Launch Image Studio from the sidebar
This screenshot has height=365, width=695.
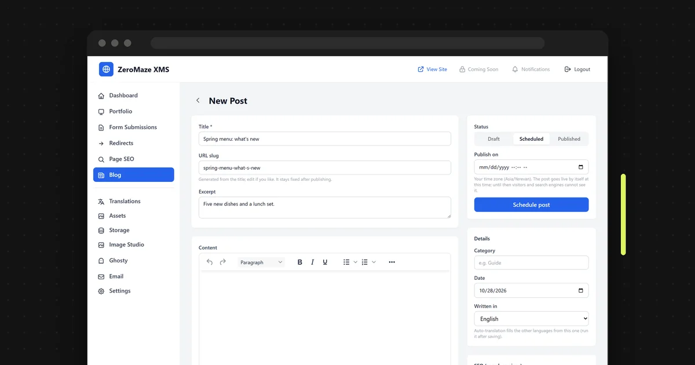click(134, 244)
